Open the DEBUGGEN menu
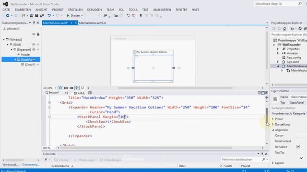 tap(94, 10)
